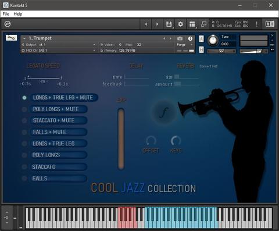Select the STACCATO radio dot (no mute)
This screenshot has height=231, width=279.
click(24, 167)
